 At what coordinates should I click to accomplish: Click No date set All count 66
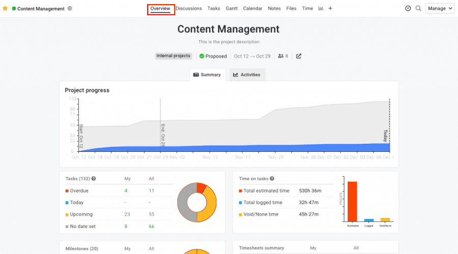(x=151, y=226)
